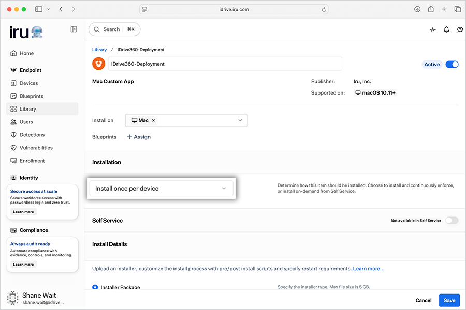Click the Cancel button
This screenshot has height=310, width=466.
(423, 300)
